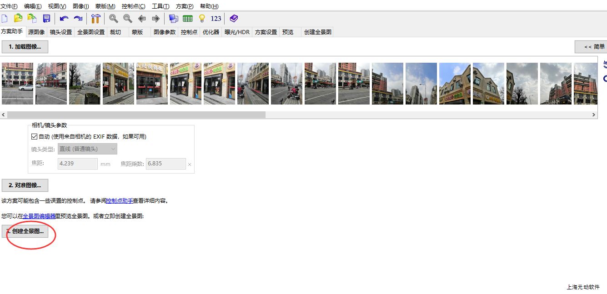This screenshot has width=607, height=294.
Task: Toggle the 自动 EXIF data checkbox
Action: pos(34,136)
